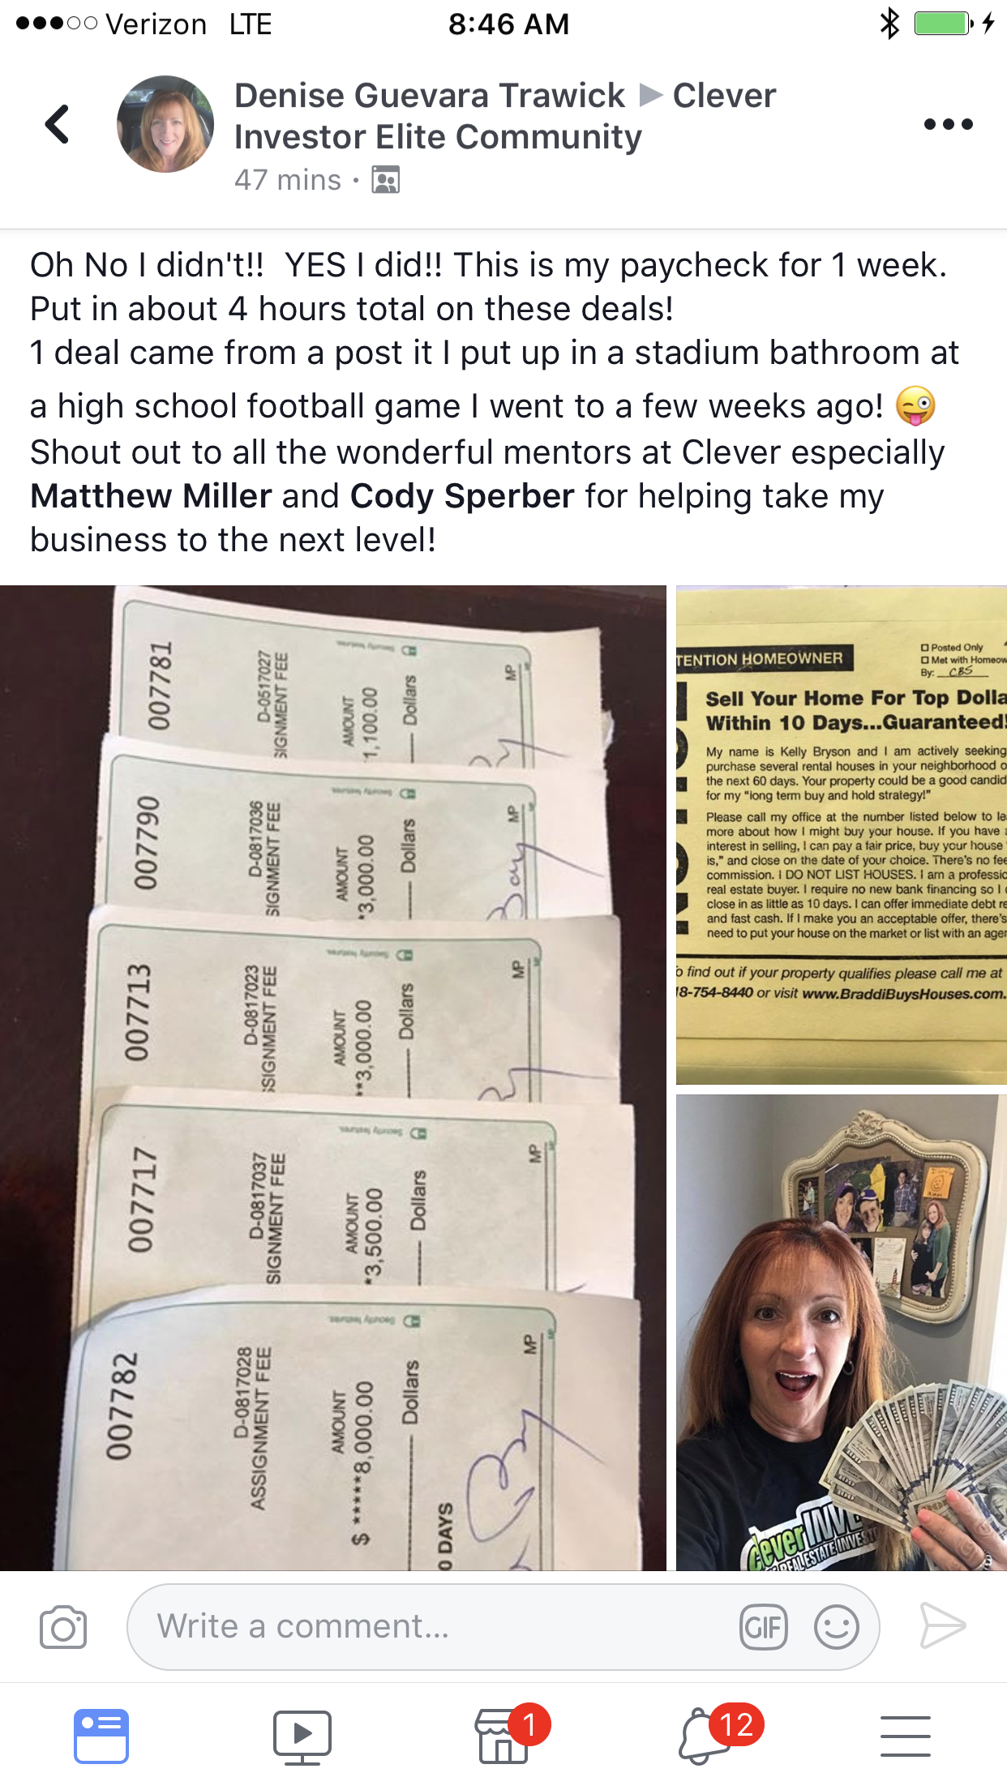This screenshot has height=1790, width=1007.
Task: Tap the back arrow to leave post
Action: pyautogui.click(x=57, y=124)
